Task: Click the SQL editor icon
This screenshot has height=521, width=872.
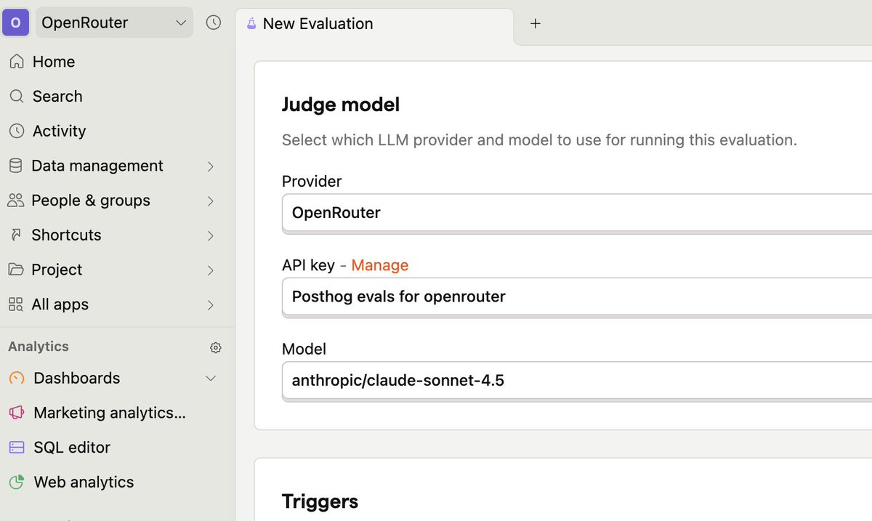Action: [x=15, y=447]
